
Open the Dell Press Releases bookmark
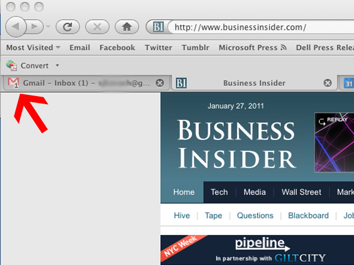coord(325,47)
